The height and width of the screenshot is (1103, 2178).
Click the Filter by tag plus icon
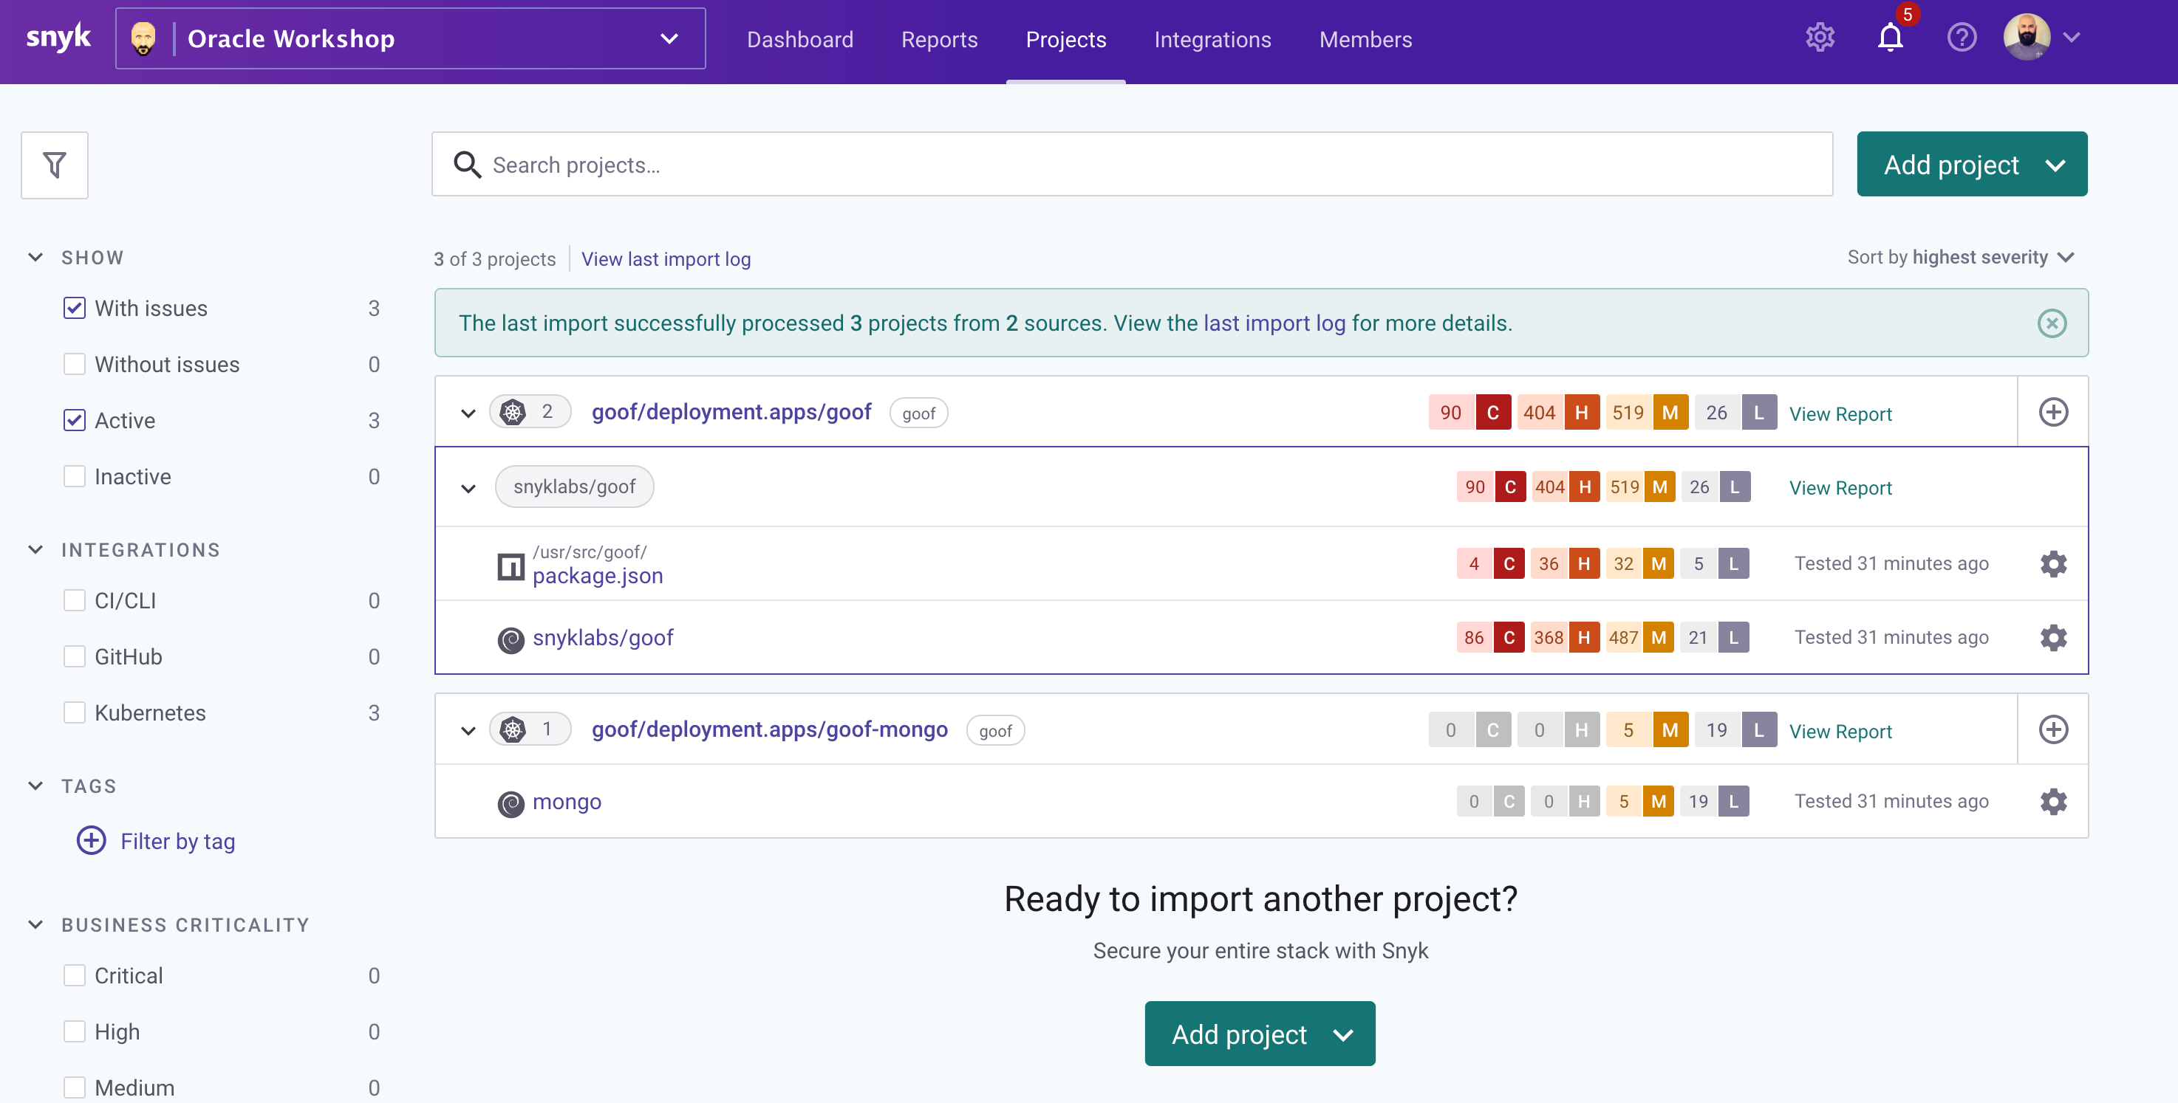[x=92, y=841]
